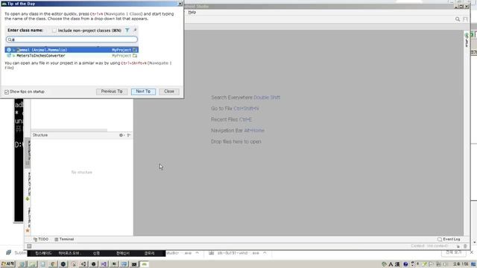Image resolution: width=477 pixels, height=268 pixels.
Task: Open the Terminal tool window tab
Action: (64, 239)
